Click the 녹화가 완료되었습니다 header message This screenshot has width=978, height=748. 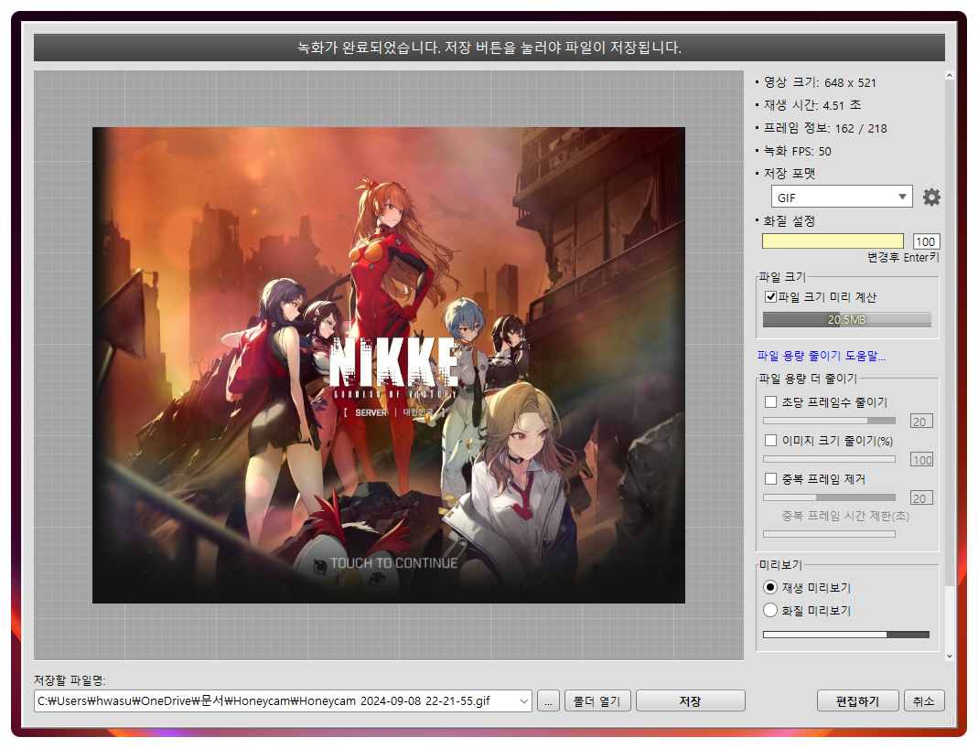pyautogui.click(x=489, y=48)
